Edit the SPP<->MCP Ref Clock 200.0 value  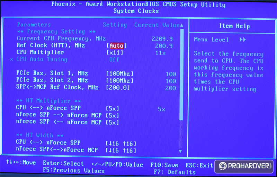pyautogui.click(x=118, y=88)
